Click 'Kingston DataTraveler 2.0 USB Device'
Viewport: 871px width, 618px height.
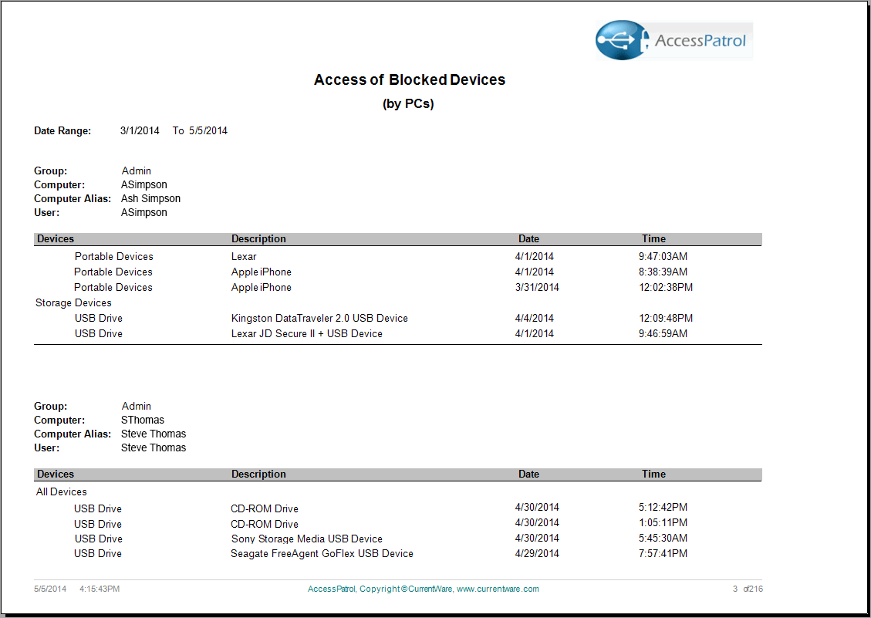319,319
